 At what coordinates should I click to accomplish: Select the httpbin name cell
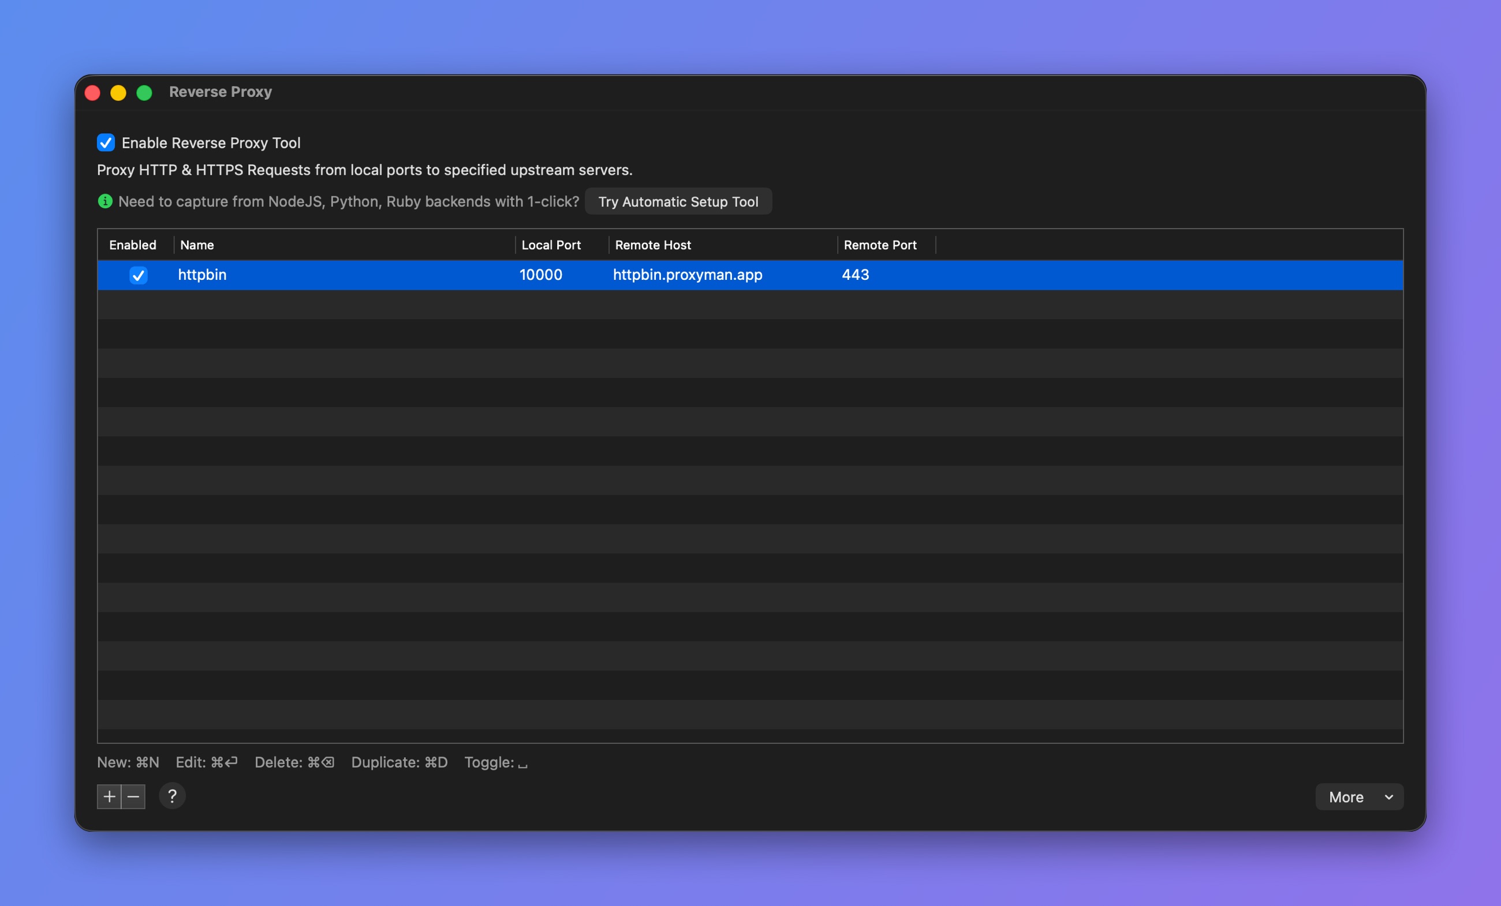pos(202,275)
